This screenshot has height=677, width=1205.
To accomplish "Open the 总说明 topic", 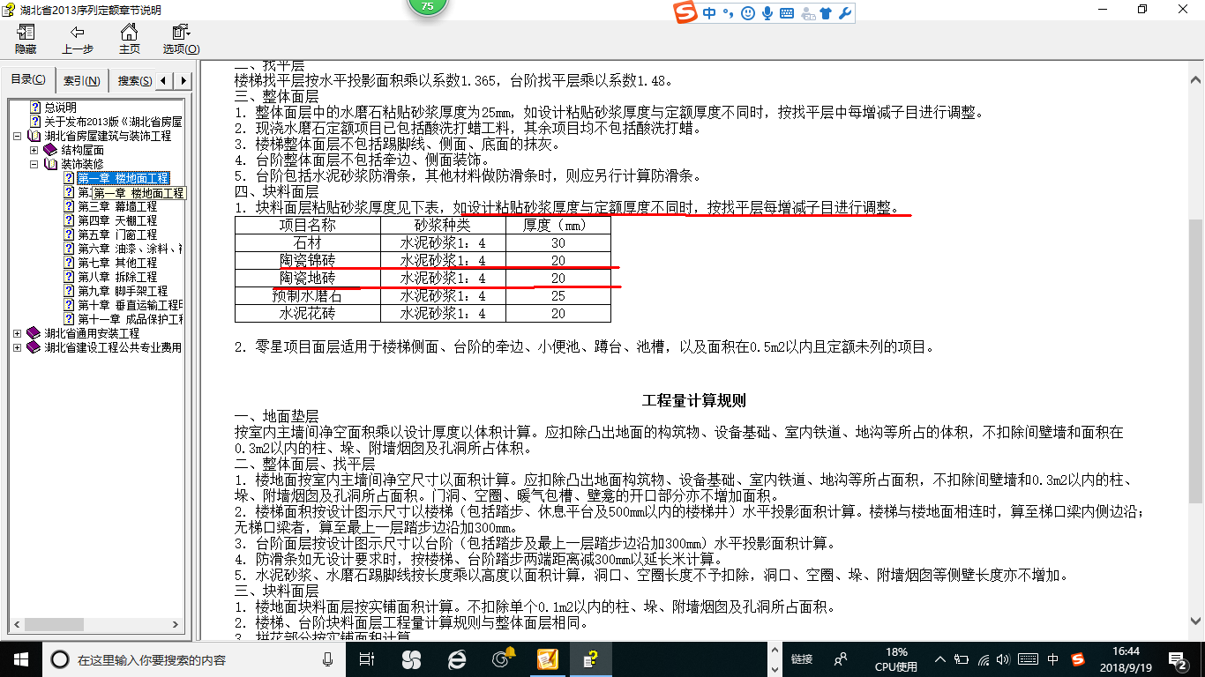I will coord(61,108).
